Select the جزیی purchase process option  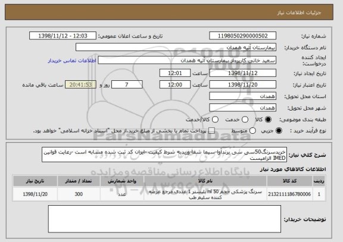279,131
